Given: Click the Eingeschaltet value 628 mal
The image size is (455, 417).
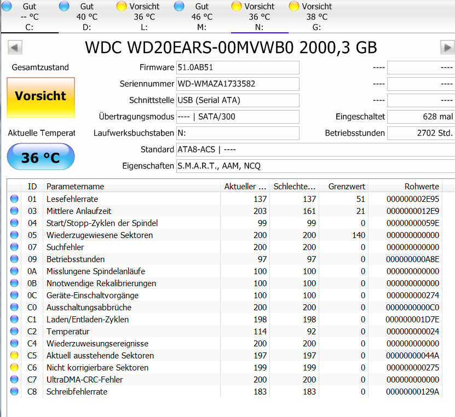Looking at the screenshot, I should tap(421, 117).
